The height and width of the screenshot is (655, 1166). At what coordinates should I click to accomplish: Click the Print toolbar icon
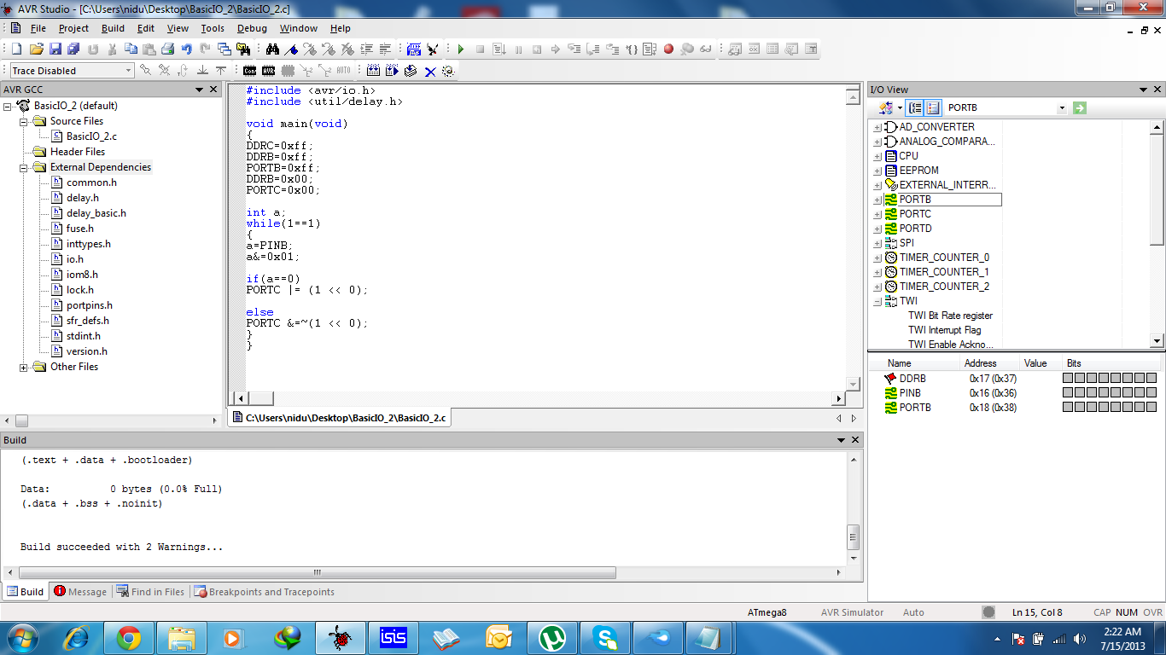[167, 49]
